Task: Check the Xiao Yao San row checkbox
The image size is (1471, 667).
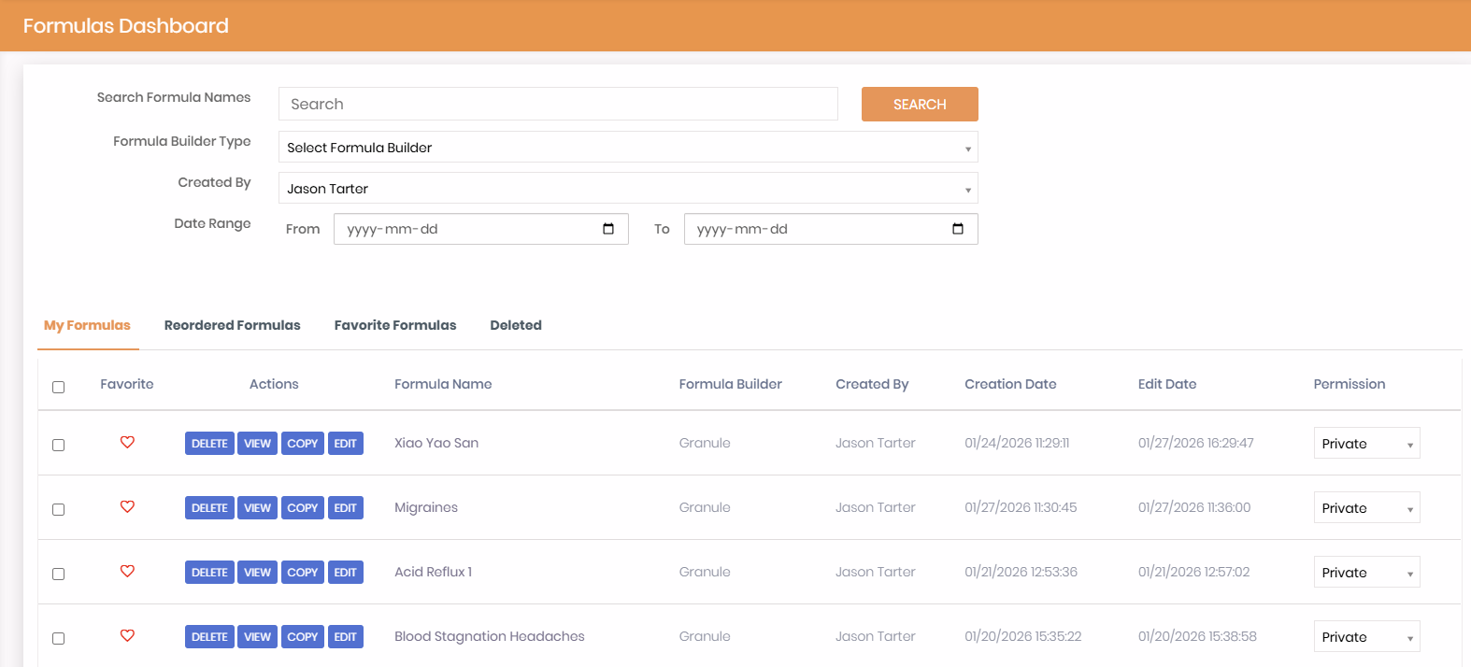Action: point(59,446)
